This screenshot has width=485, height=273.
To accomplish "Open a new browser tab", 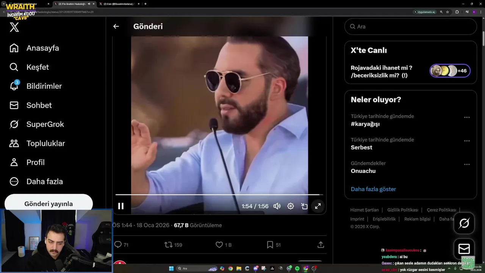I will 145,4.
